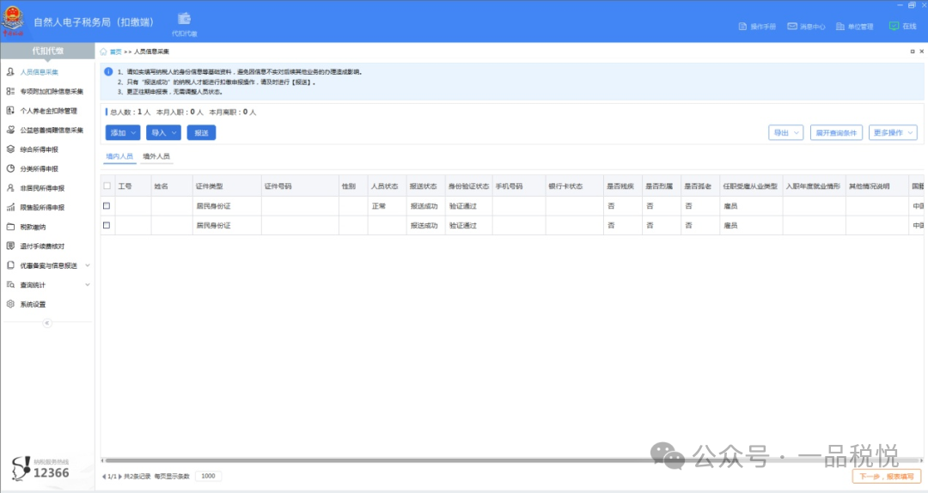Open 消息中心 envelope icon
This screenshot has width=928, height=493.
point(792,27)
